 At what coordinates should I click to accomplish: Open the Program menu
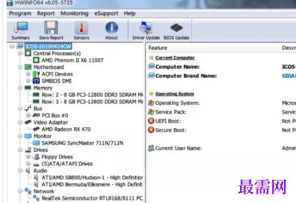(x=20, y=13)
